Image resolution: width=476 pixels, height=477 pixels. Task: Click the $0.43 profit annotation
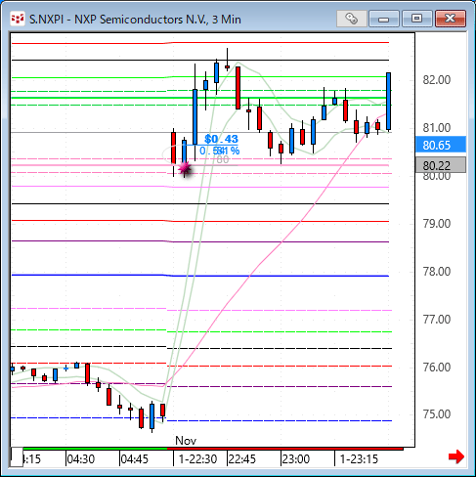pos(221,139)
